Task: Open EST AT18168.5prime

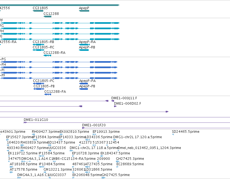Action: (x=24, y=164)
